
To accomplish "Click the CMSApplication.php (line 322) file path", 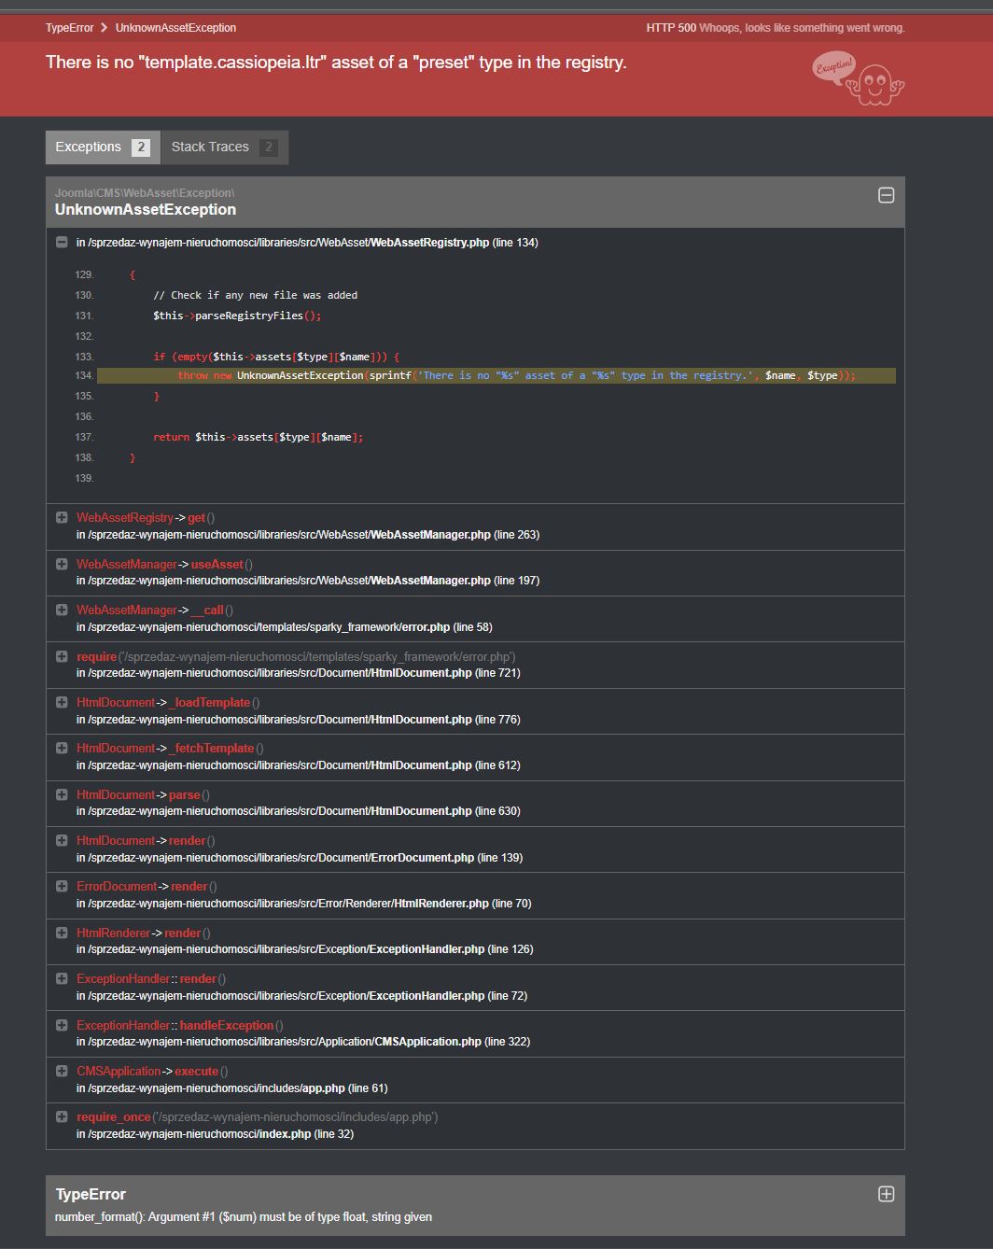I will point(303,1042).
